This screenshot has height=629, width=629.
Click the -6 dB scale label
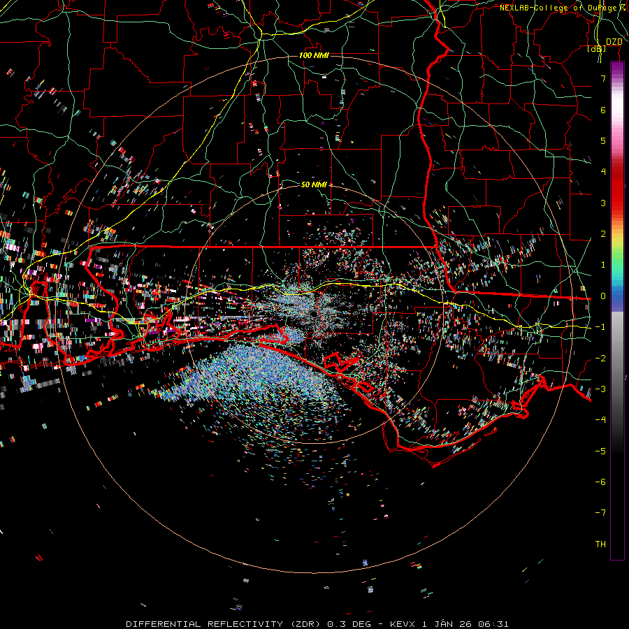(600, 482)
